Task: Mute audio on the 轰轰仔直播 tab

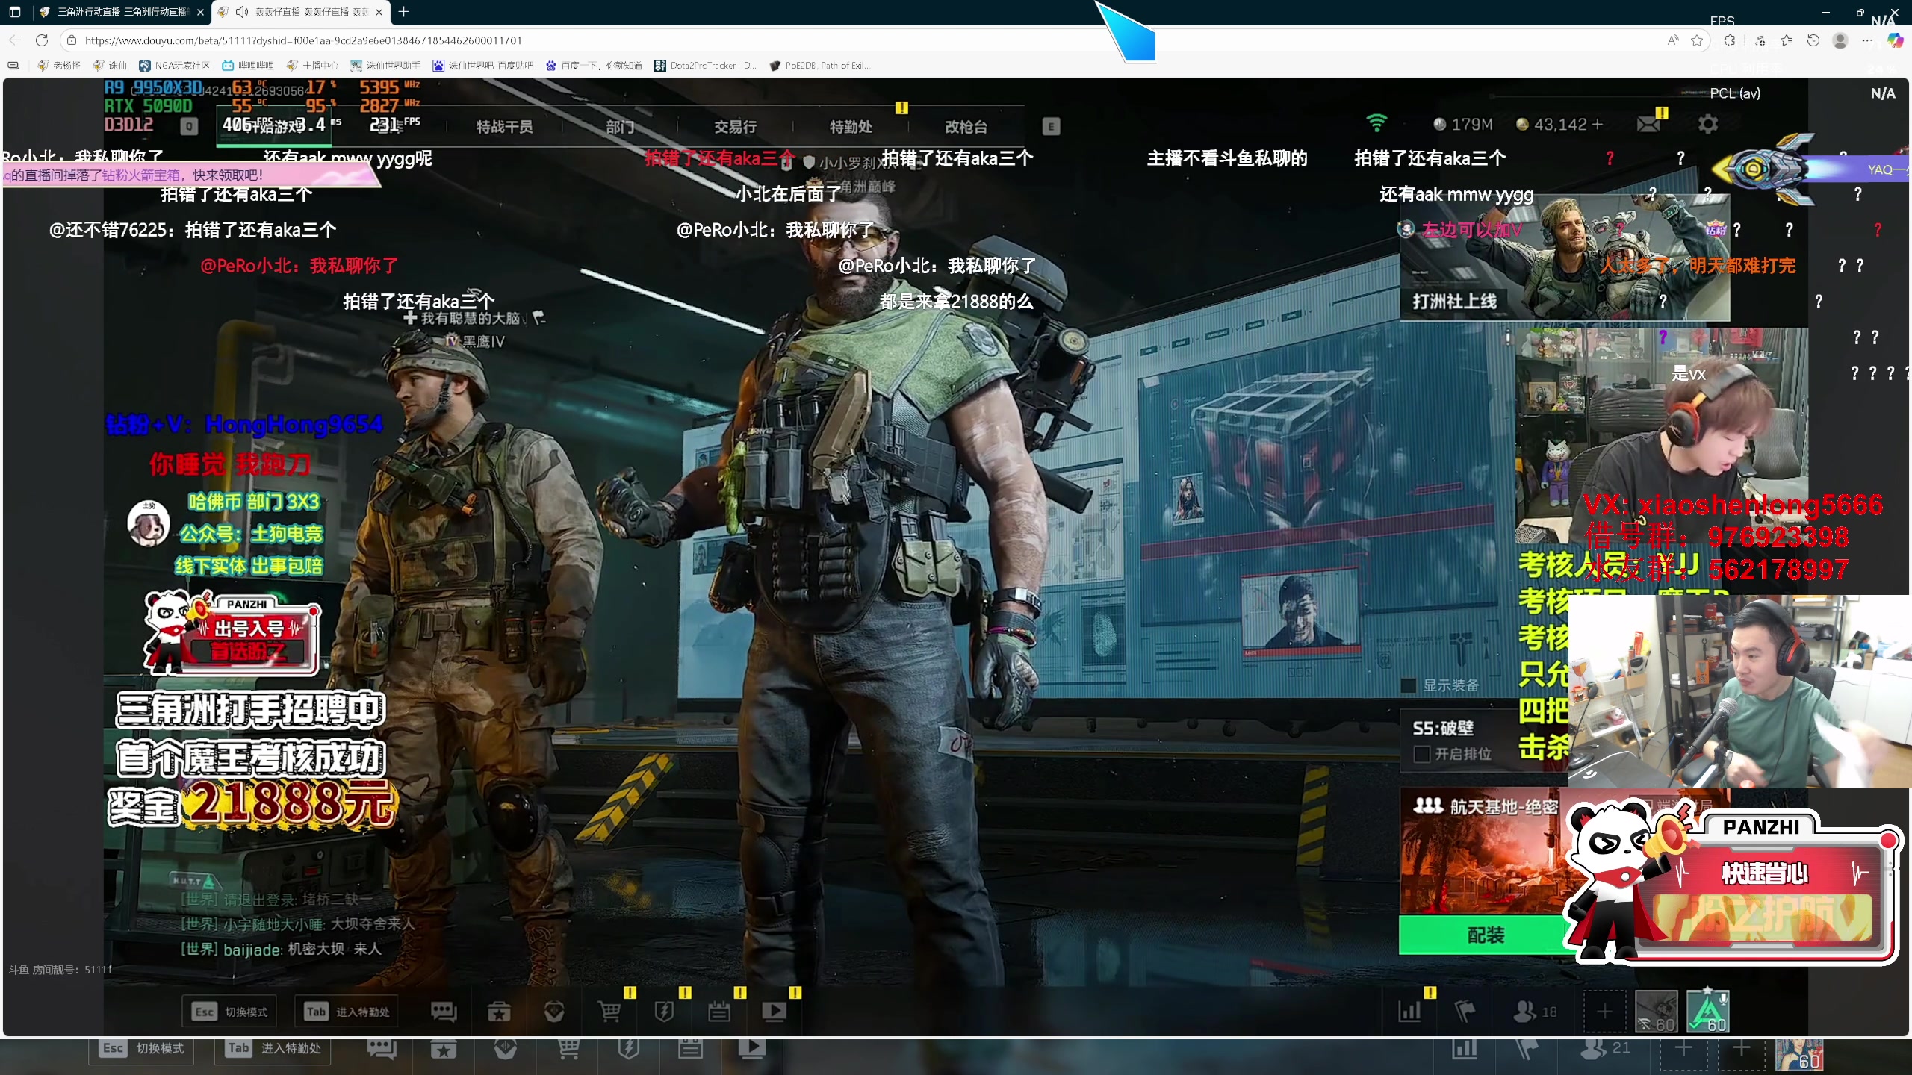Action: point(241,12)
